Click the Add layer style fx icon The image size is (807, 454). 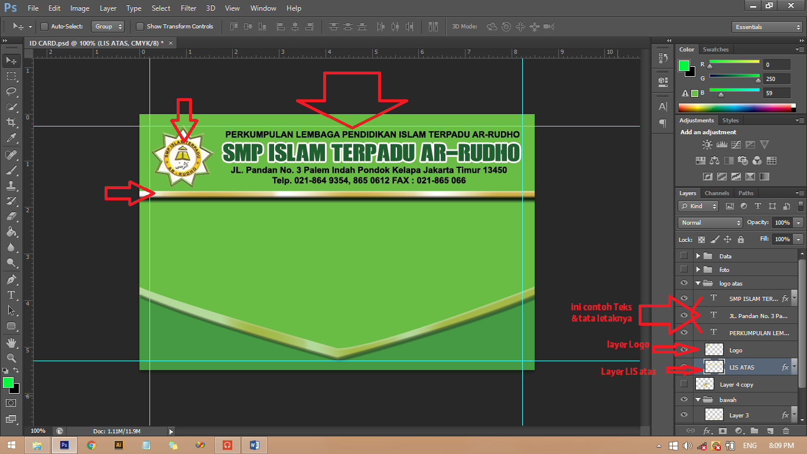tap(707, 431)
